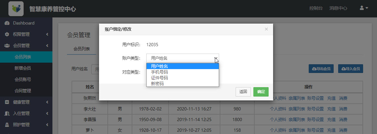This screenshot has width=377, height=134.
Task: Open the user dropdown caret in header
Action: click(367, 8)
